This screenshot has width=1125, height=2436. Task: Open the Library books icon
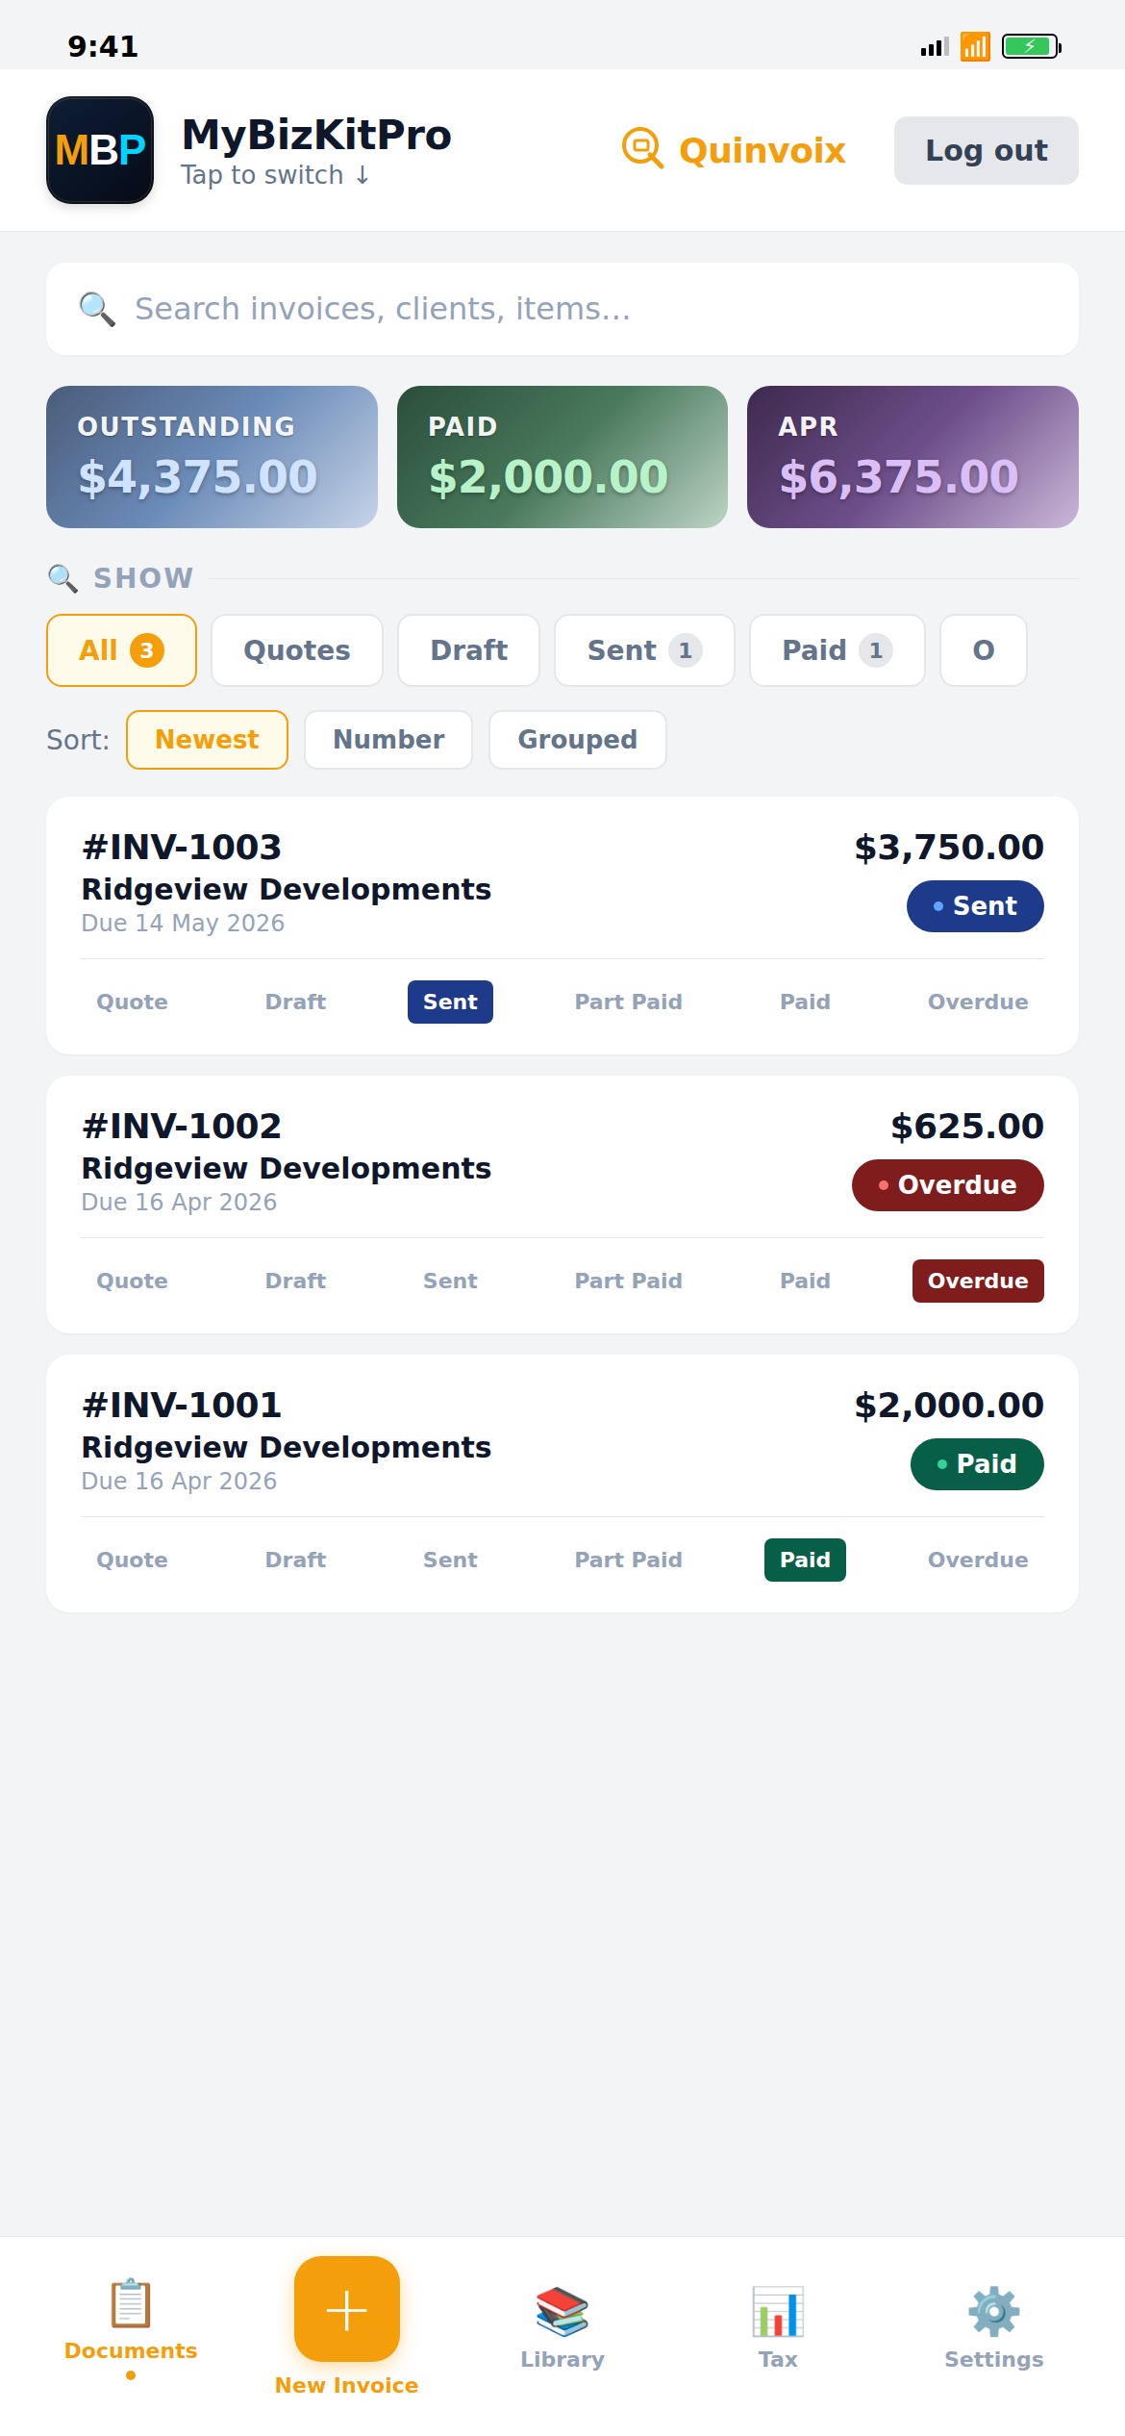click(562, 2311)
